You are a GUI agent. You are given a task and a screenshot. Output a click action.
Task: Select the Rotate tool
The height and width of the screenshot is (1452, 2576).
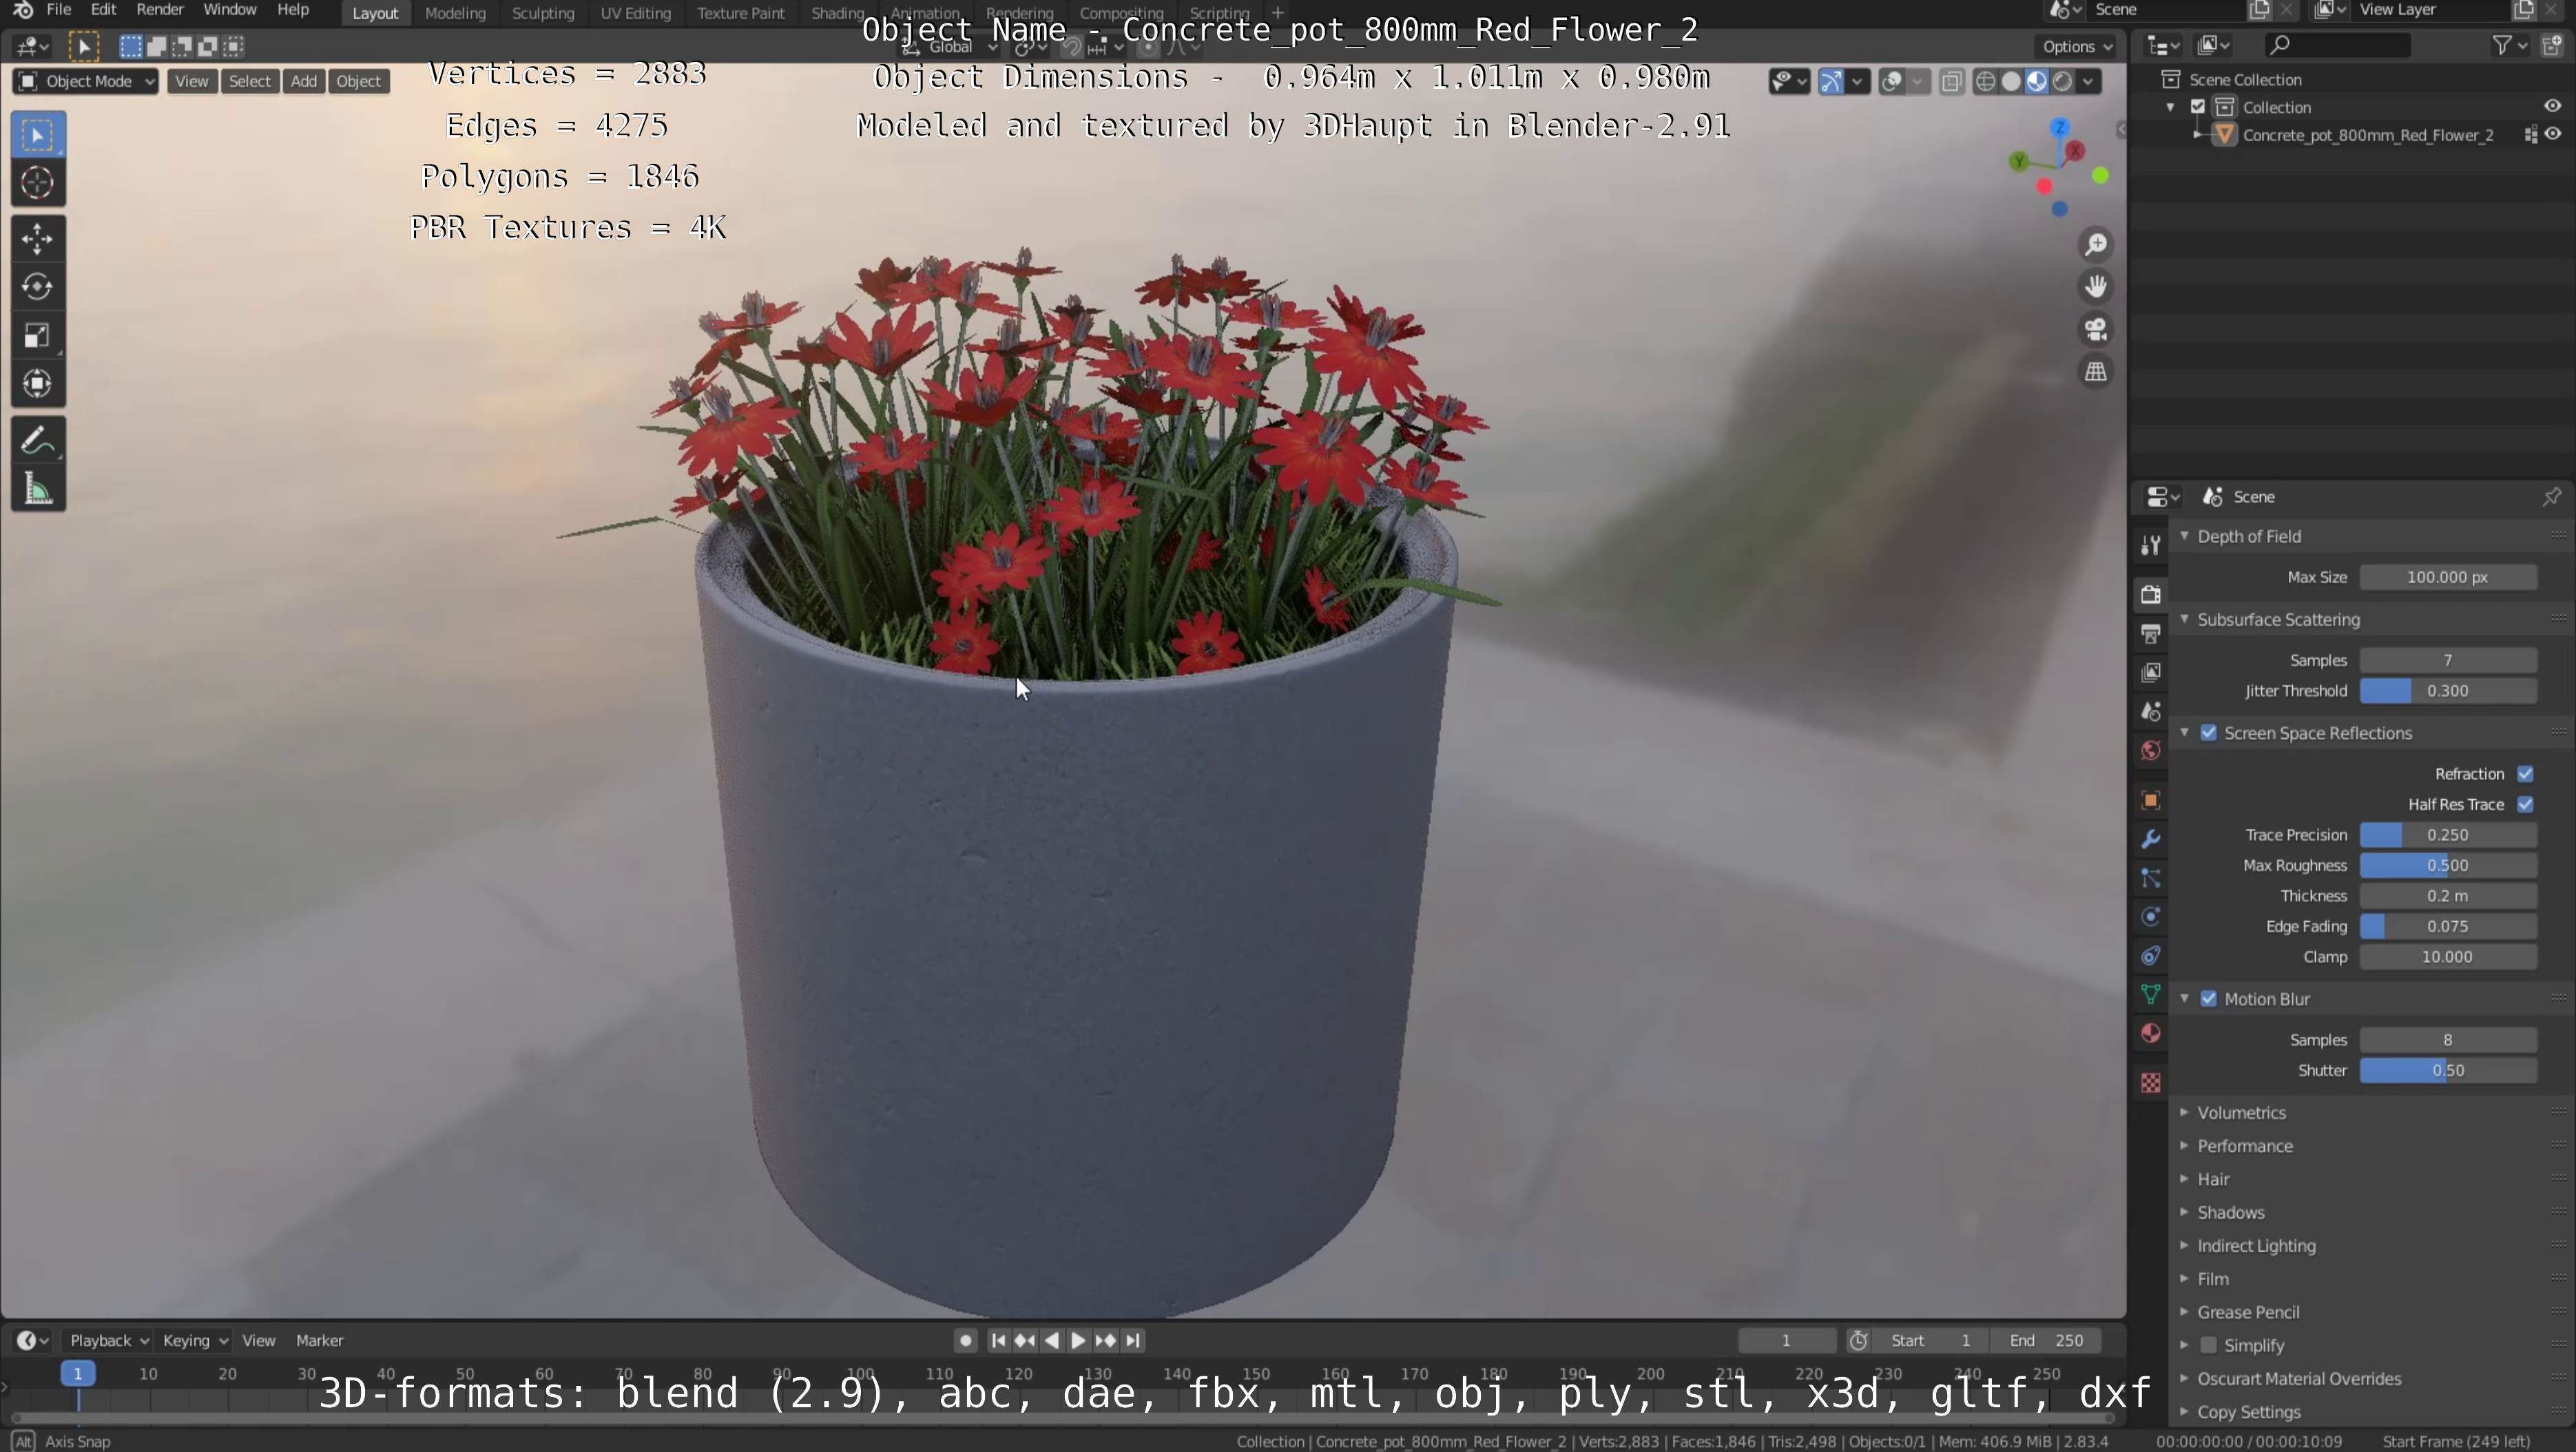tap(38, 287)
